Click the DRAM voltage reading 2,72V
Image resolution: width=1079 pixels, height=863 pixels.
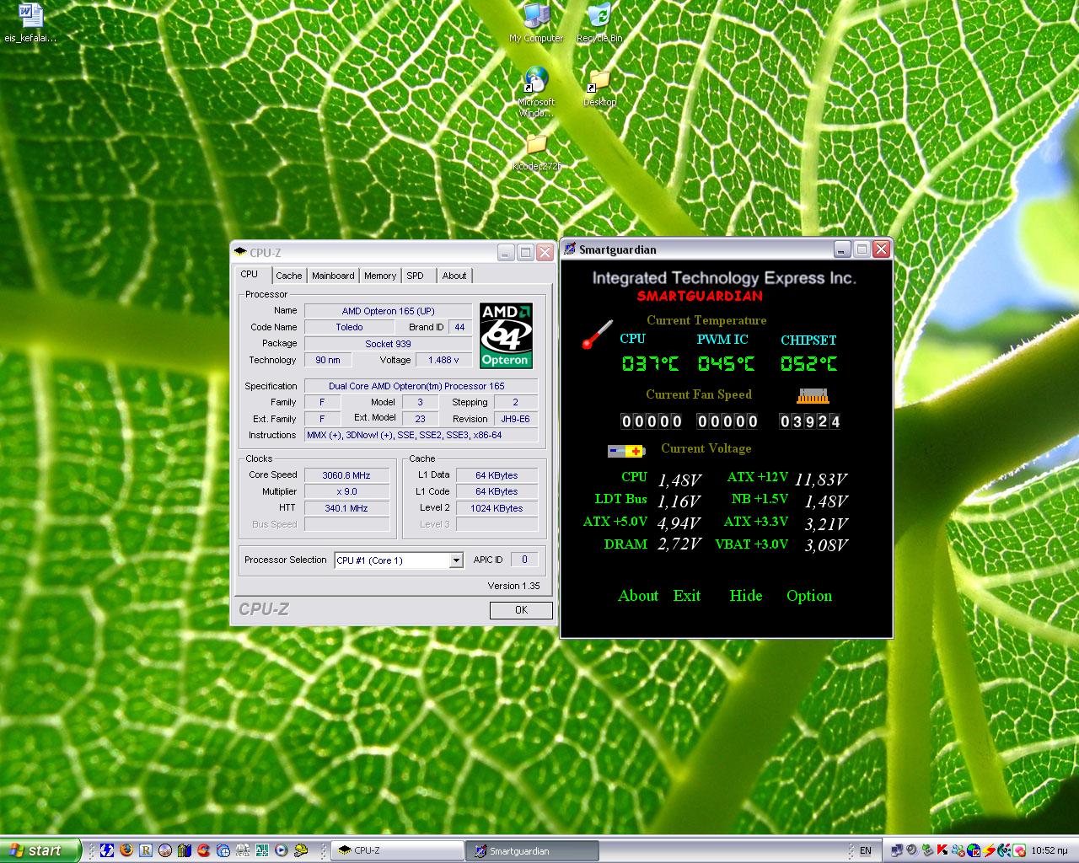coord(679,544)
